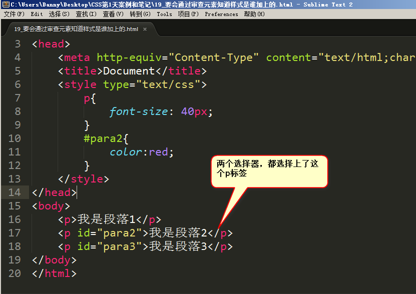The image size is (416, 294).
Task: Open the Tools menu
Action: [164, 14]
